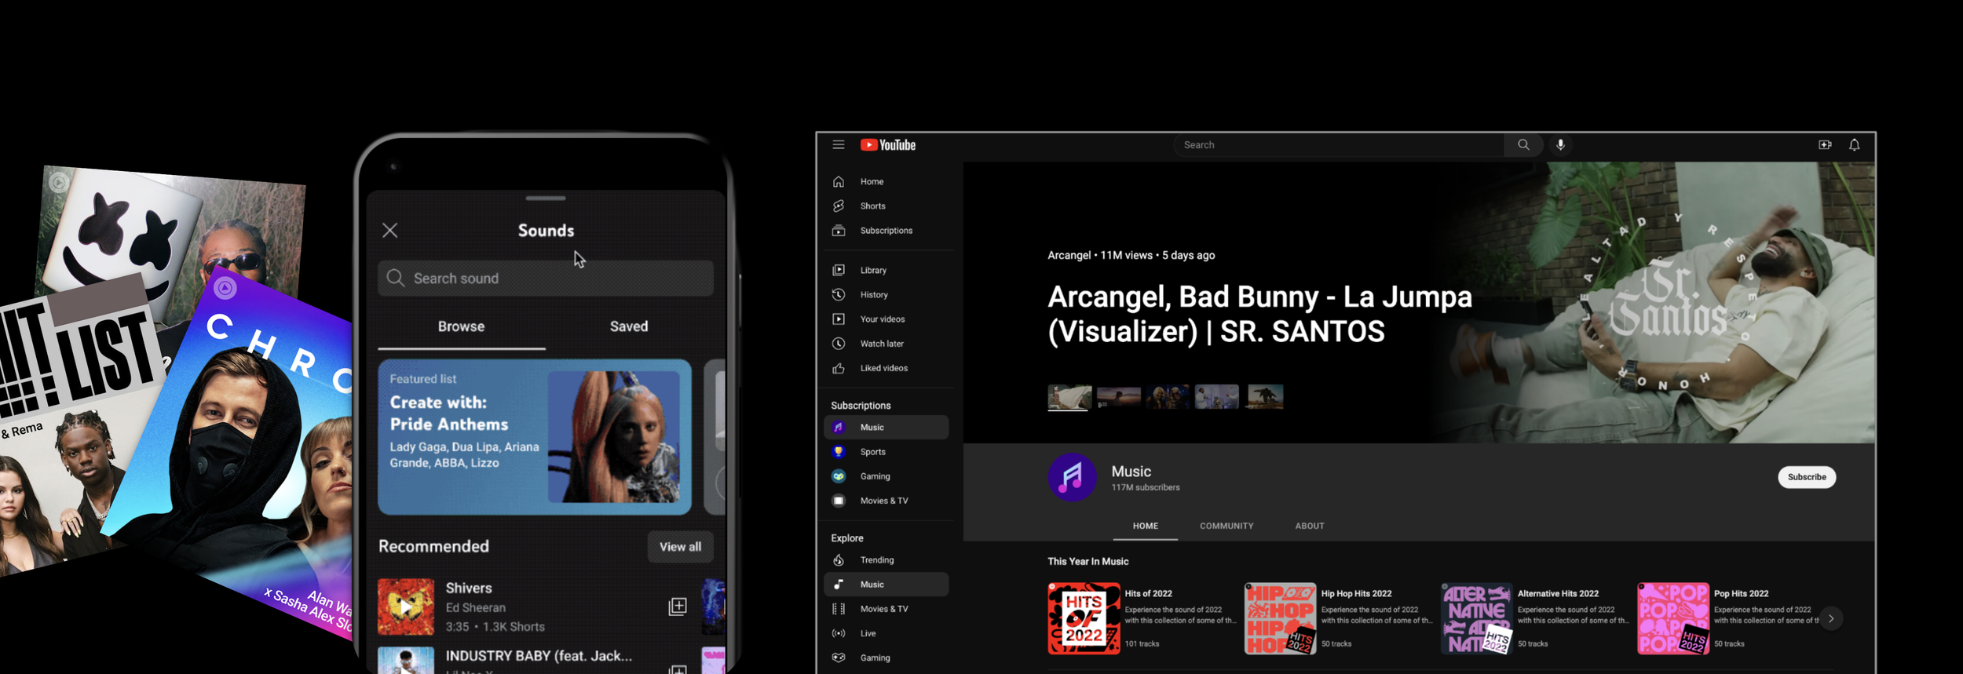Click View all for Recommended sounds

681,547
